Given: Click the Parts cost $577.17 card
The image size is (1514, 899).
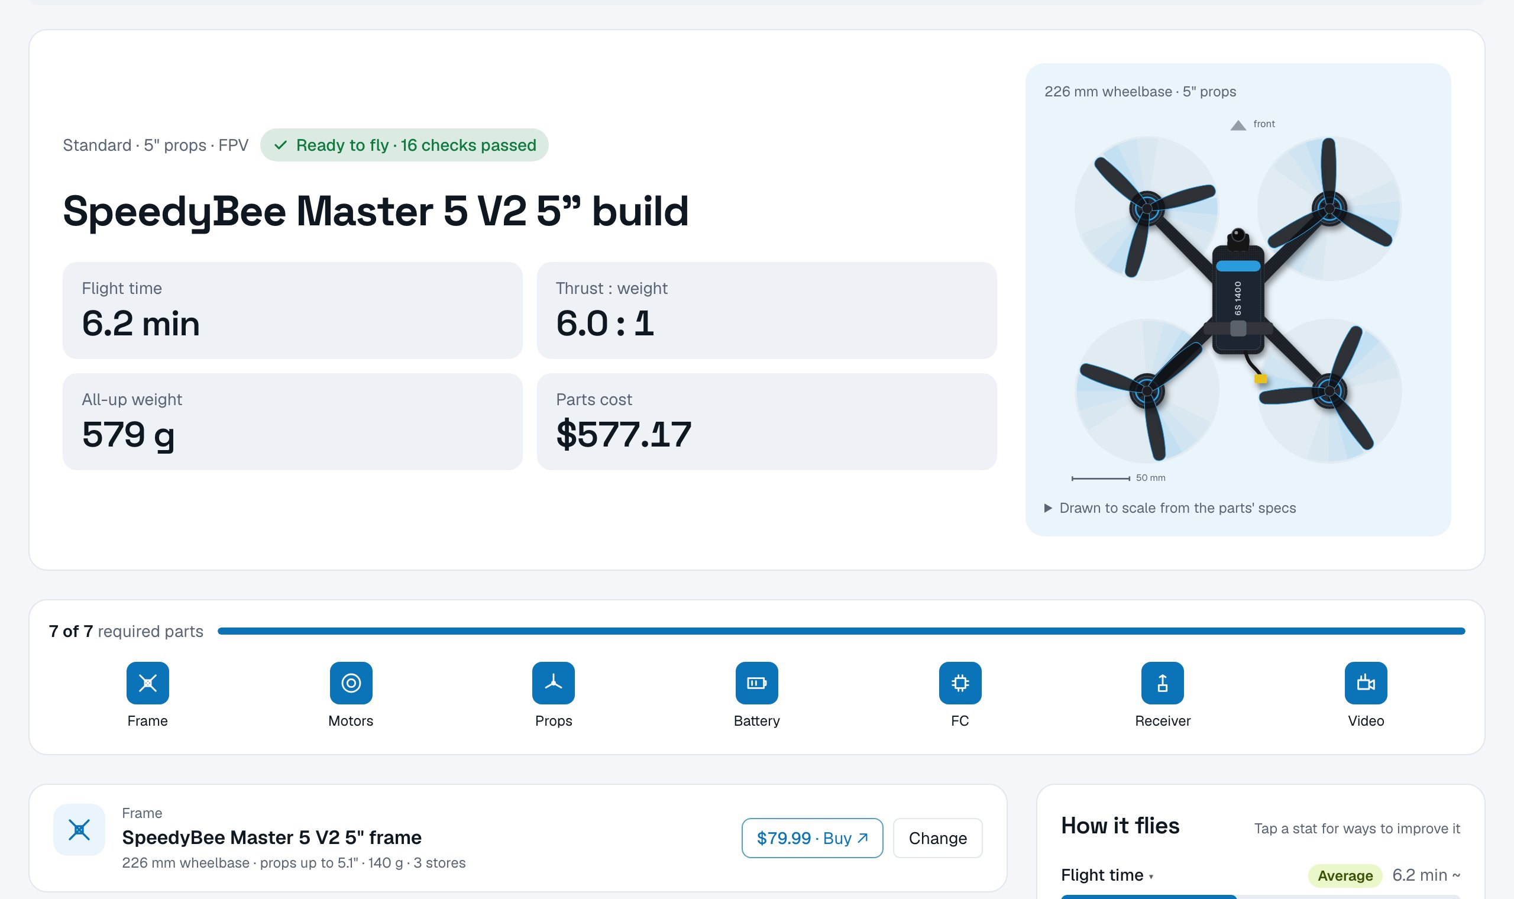Looking at the screenshot, I should point(766,422).
